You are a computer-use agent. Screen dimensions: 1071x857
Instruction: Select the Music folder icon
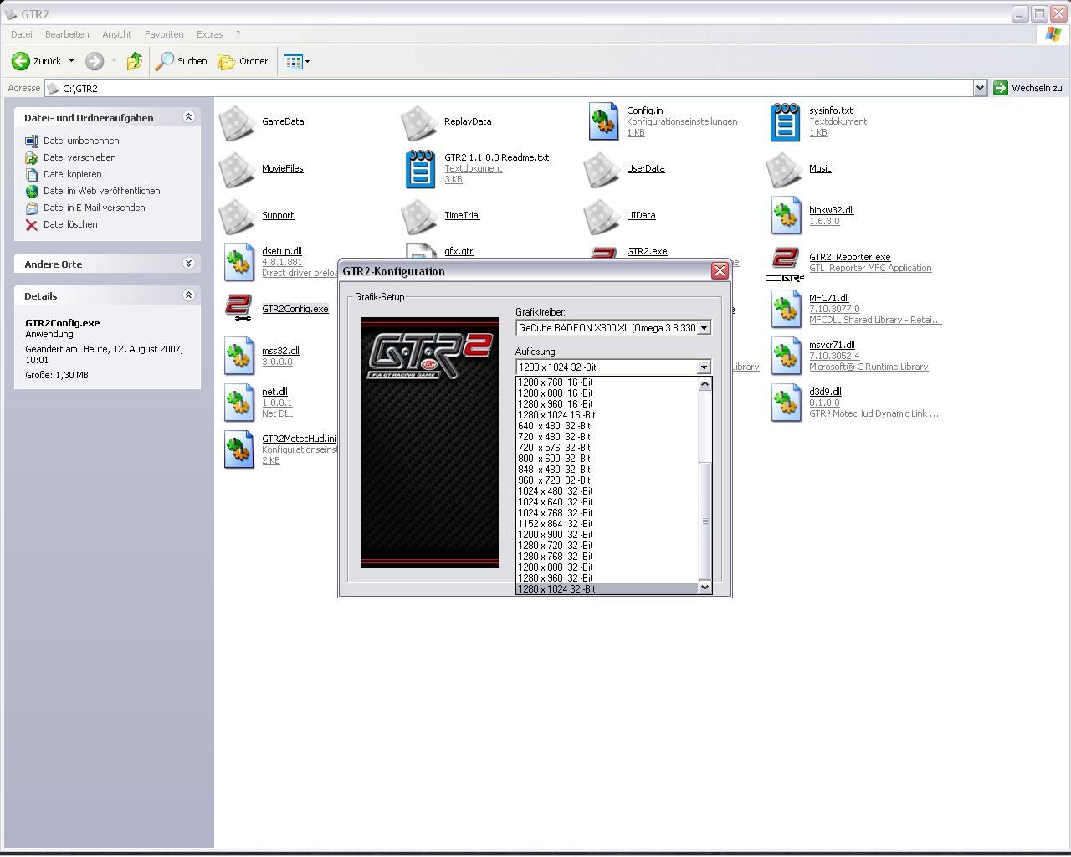tap(785, 169)
